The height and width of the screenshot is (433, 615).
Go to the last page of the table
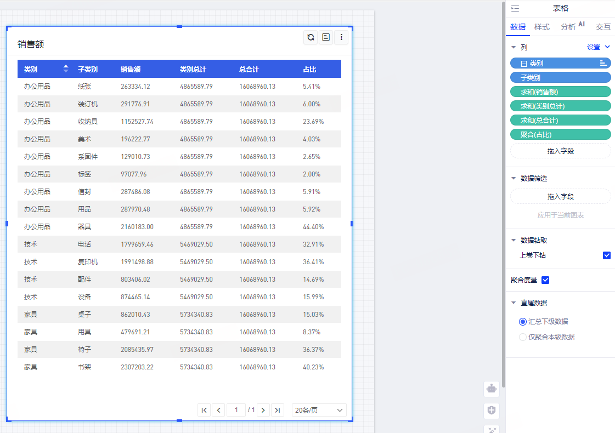point(278,410)
